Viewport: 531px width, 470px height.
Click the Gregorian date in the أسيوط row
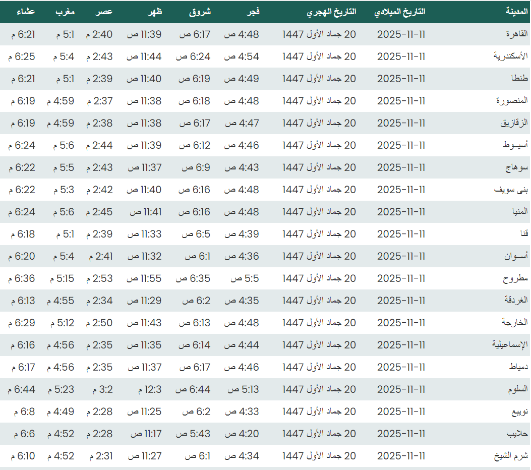point(401,145)
